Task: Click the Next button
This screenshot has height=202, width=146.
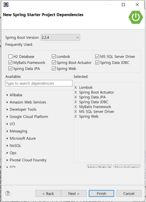Action: tap(74, 193)
